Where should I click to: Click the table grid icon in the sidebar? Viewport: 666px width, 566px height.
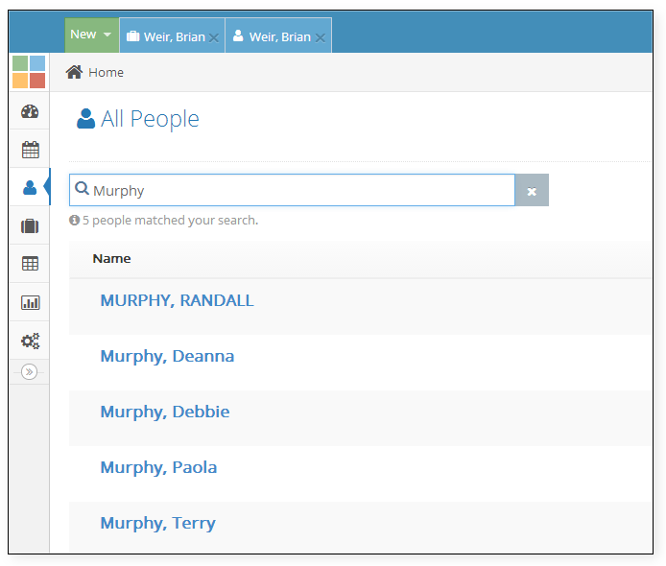tap(30, 264)
